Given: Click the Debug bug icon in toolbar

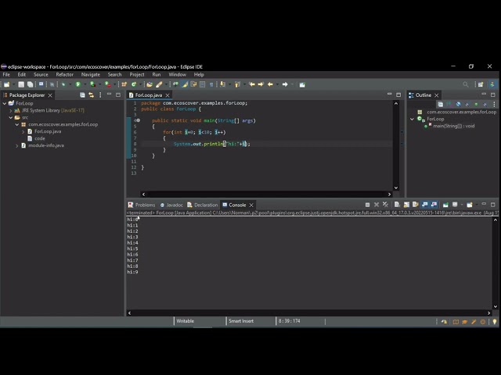Looking at the screenshot, I should 63,84.
